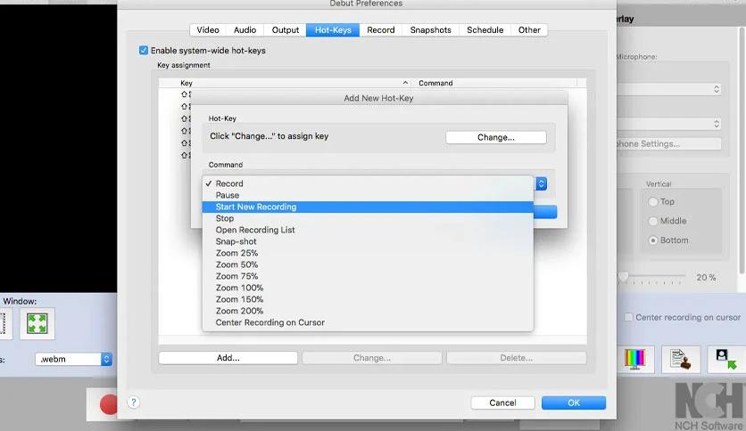This screenshot has width=746, height=431.
Task: Open the Snapshots tab
Action: tap(430, 30)
